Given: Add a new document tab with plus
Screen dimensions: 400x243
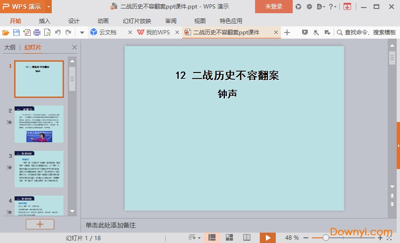Looking at the screenshot, I should 287,32.
